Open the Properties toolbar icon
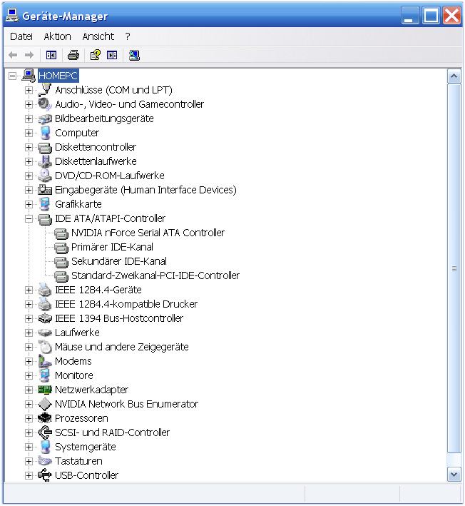The height and width of the screenshot is (506, 465). point(95,55)
